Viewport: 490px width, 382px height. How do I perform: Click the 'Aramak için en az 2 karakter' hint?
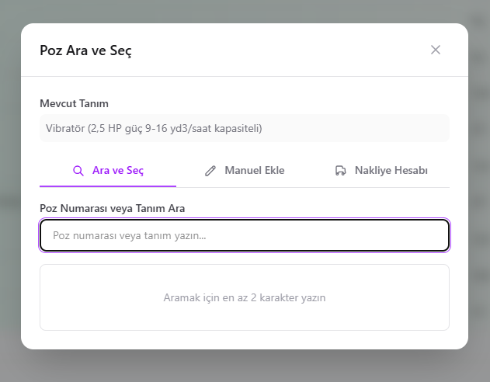pos(245,297)
